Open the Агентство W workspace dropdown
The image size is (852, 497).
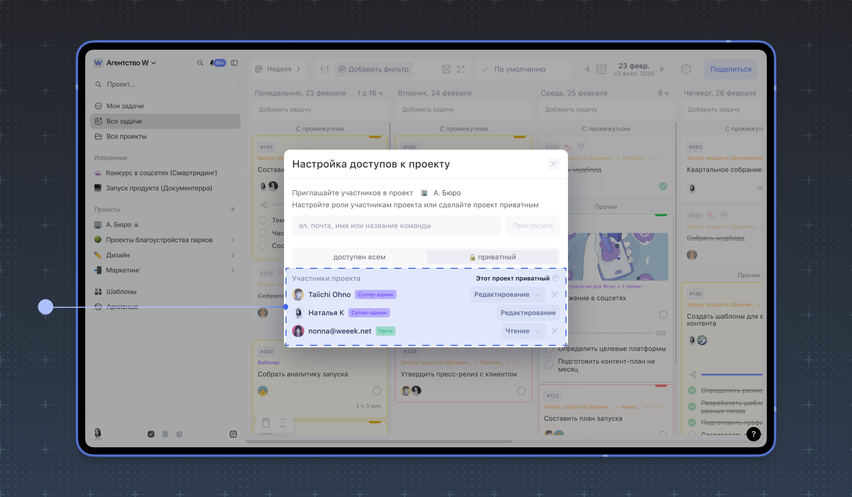pyautogui.click(x=126, y=63)
